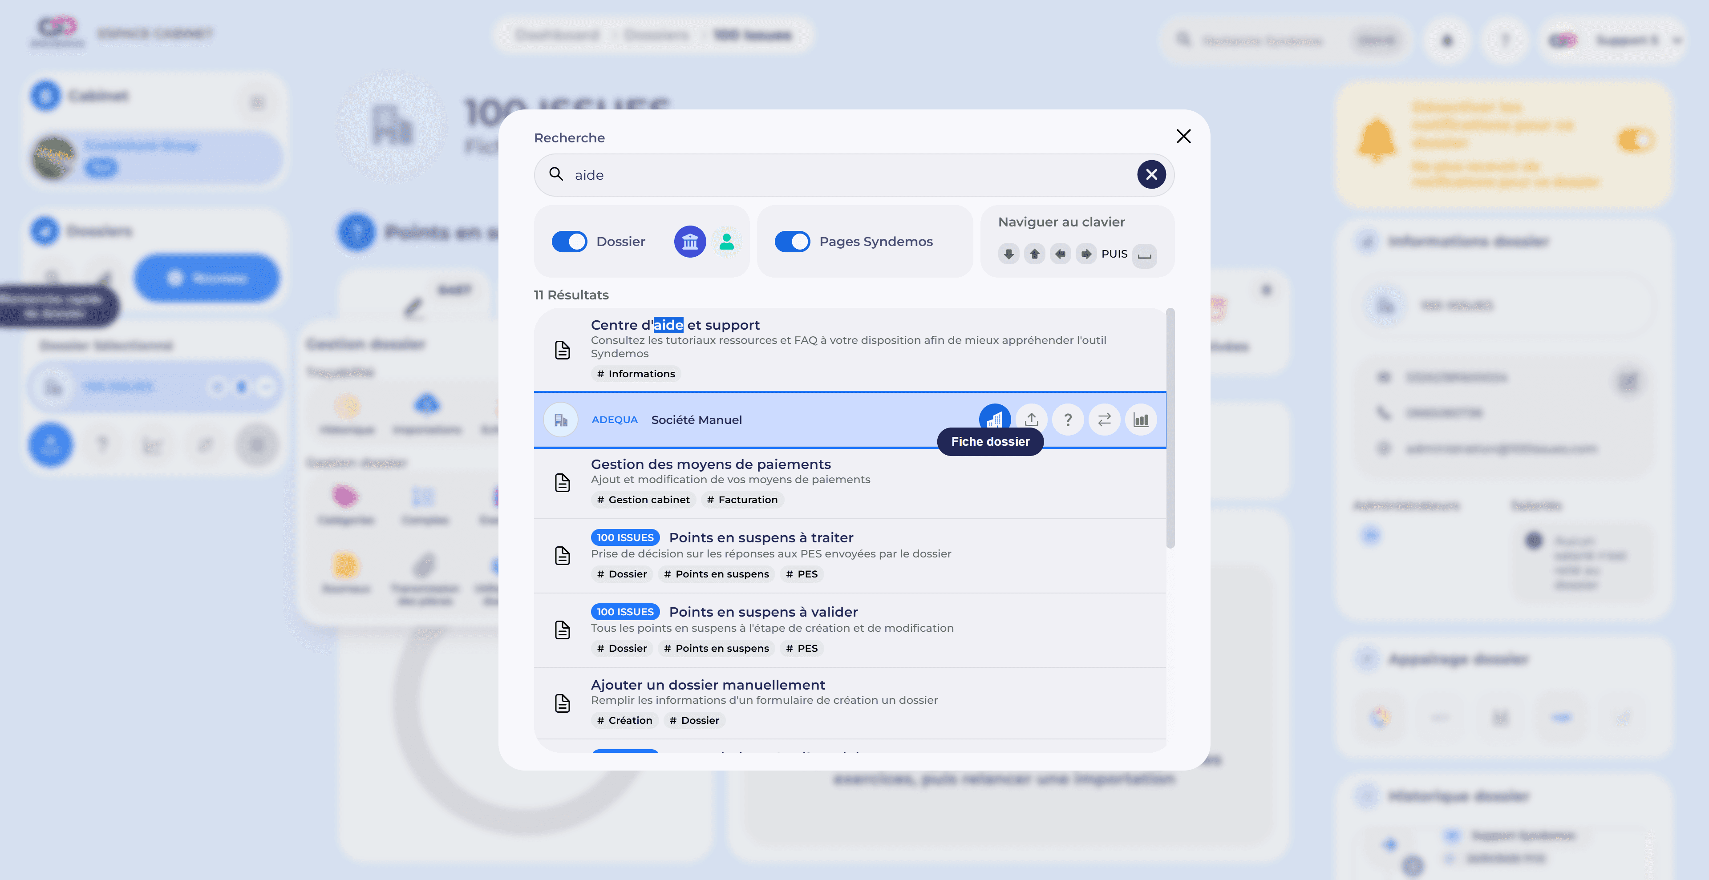Open the bar chart icon in ADEQUA row
The image size is (1709, 880).
pyautogui.click(x=1140, y=419)
